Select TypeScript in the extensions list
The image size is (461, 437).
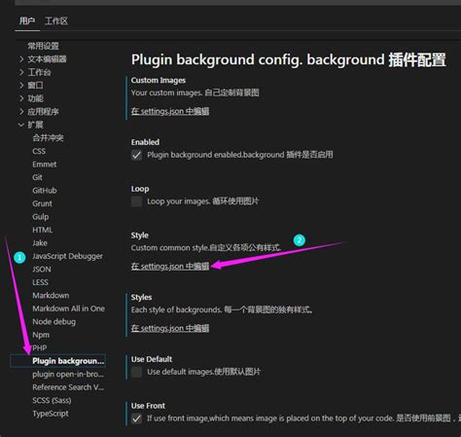[51, 414]
